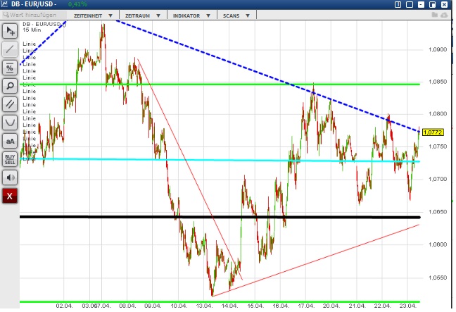Toggle the speaker sound alert

[x=10, y=177]
